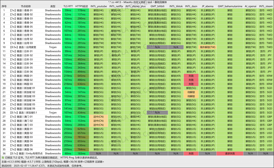Click the 货币：KRW cell for 韩国 01

click(x=266, y=76)
